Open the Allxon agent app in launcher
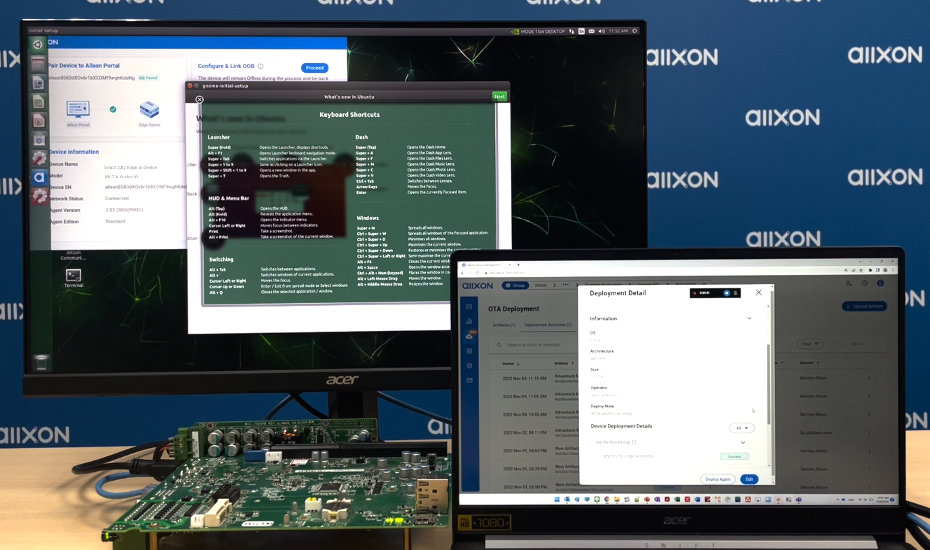 pos(39,177)
